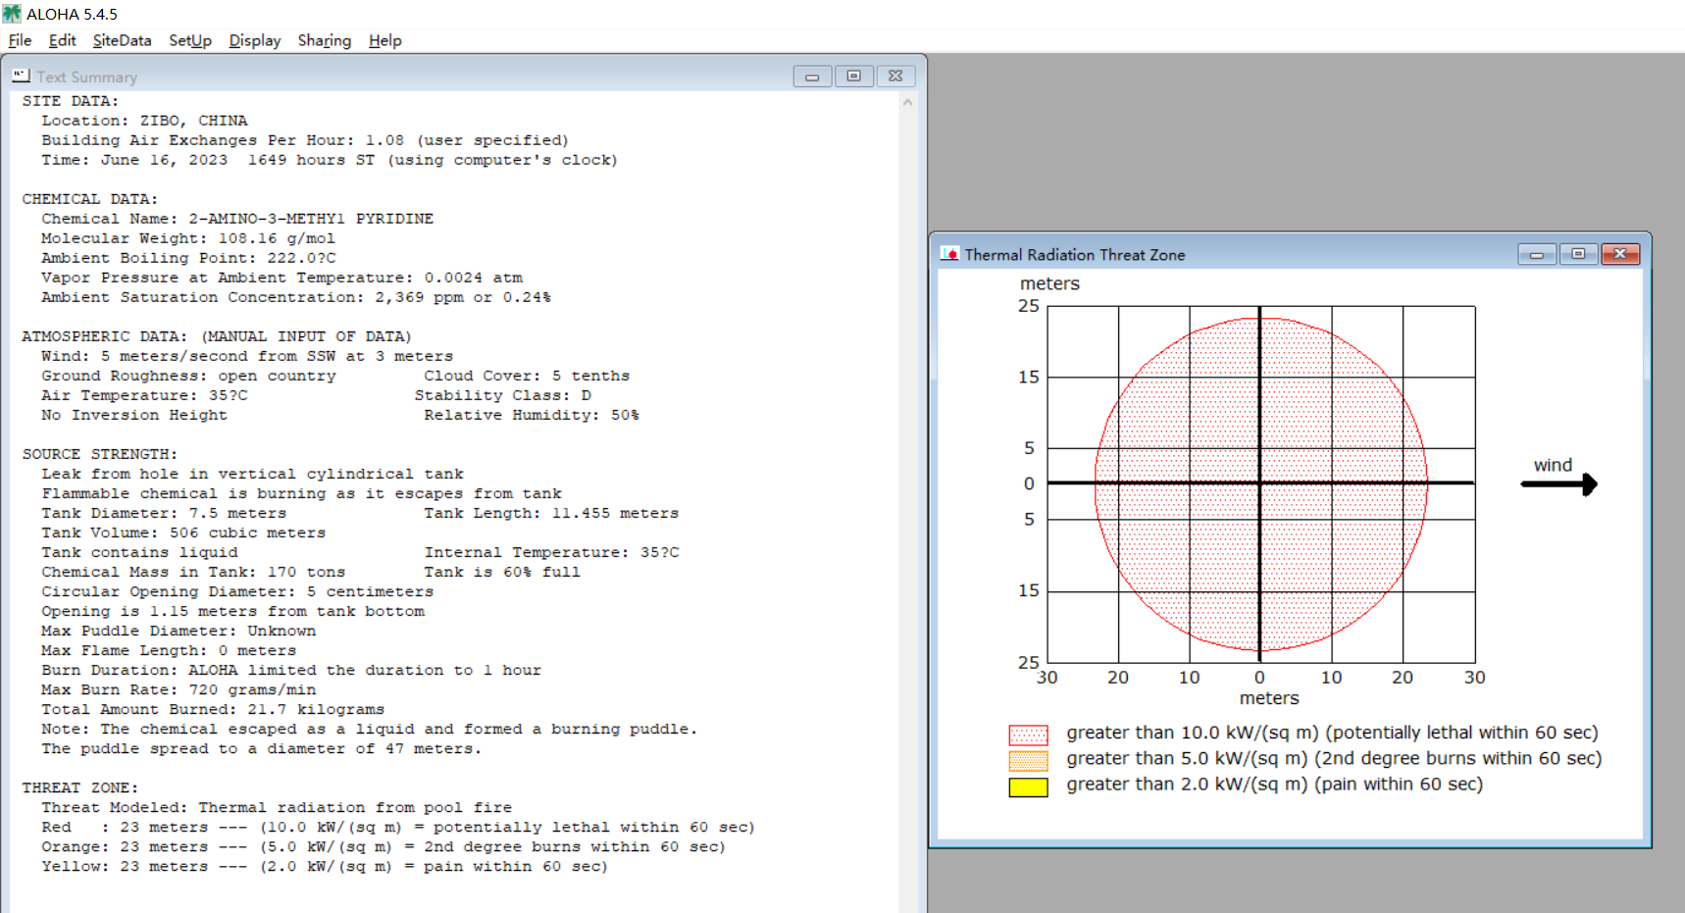Click the "THREAT ZONE:" heading
Screen dimensions: 1685x913
(x=80, y=787)
